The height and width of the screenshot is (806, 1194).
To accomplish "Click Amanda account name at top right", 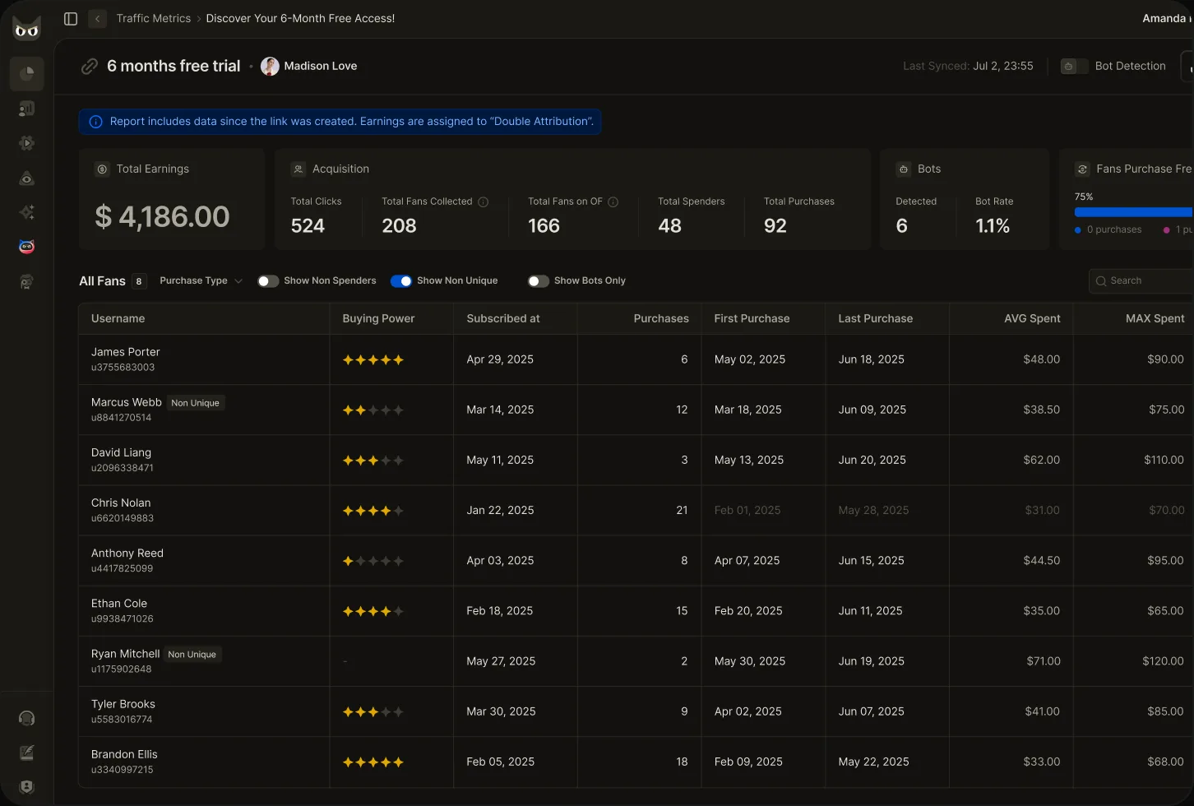I will tap(1166, 18).
